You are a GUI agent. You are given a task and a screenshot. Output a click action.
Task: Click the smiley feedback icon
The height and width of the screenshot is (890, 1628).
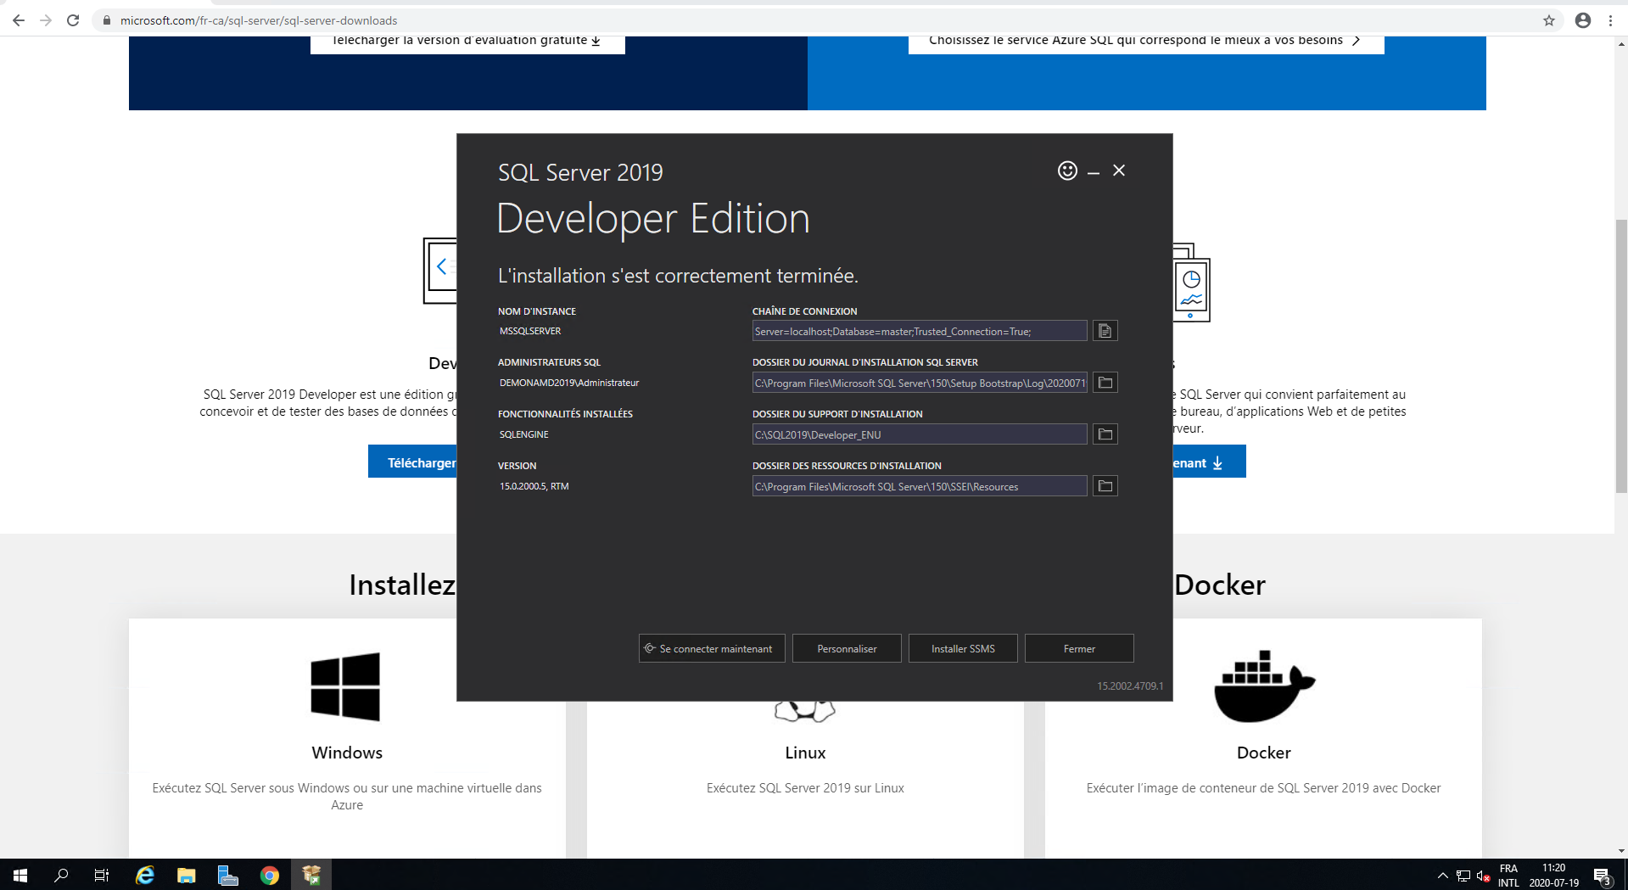pos(1067,171)
